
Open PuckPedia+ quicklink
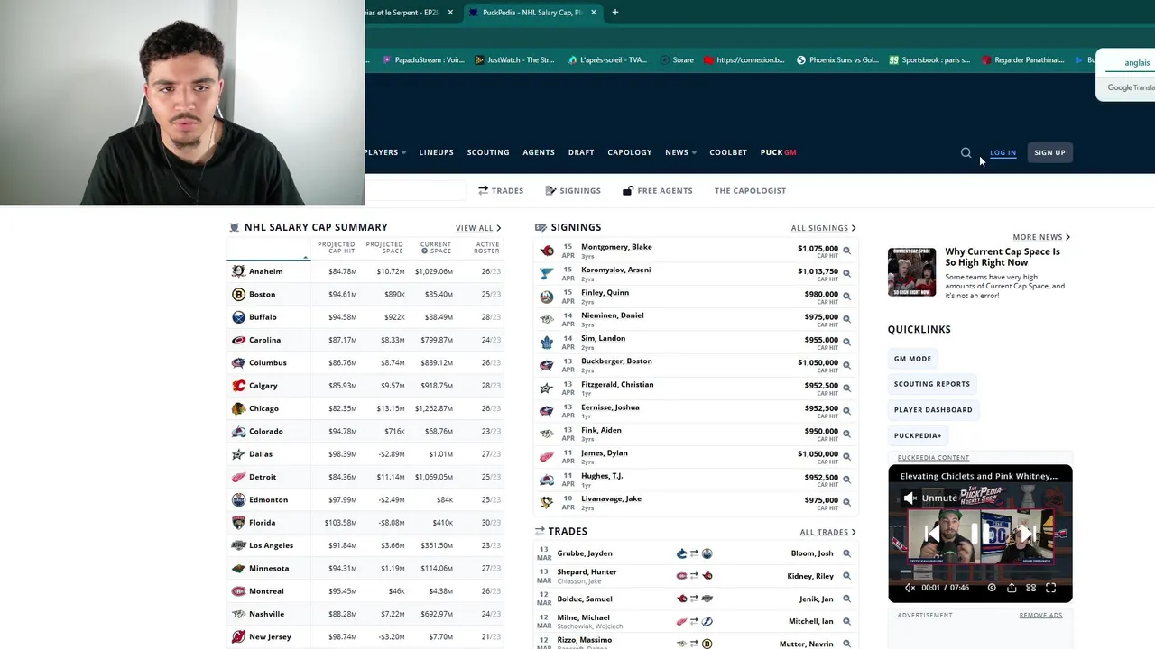coord(918,435)
